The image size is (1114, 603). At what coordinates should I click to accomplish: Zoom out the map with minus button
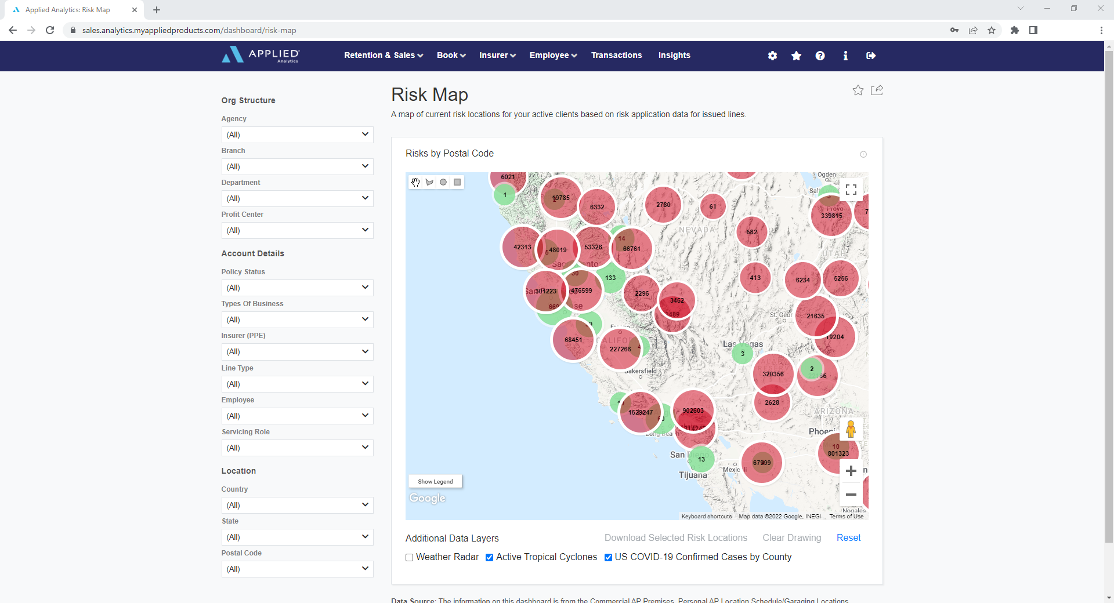pyautogui.click(x=851, y=495)
